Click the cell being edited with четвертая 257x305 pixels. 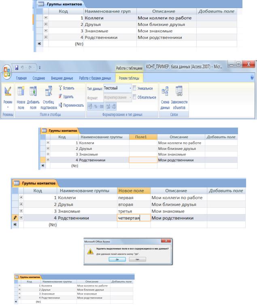click(x=134, y=218)
